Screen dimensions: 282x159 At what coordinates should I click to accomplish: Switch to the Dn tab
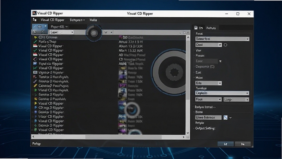(201, 28)
